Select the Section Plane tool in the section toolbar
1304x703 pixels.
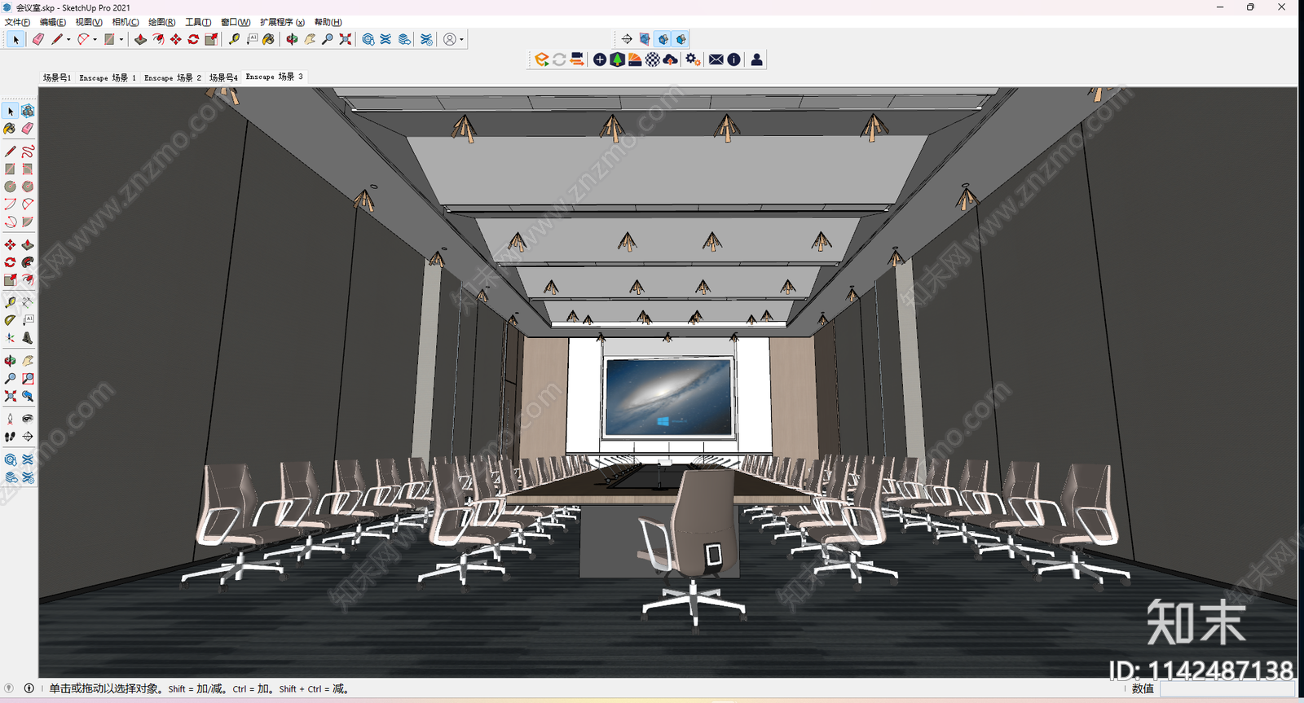coord(627,39)
